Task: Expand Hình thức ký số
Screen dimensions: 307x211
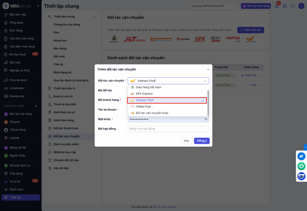Action: tap(64, 112)
